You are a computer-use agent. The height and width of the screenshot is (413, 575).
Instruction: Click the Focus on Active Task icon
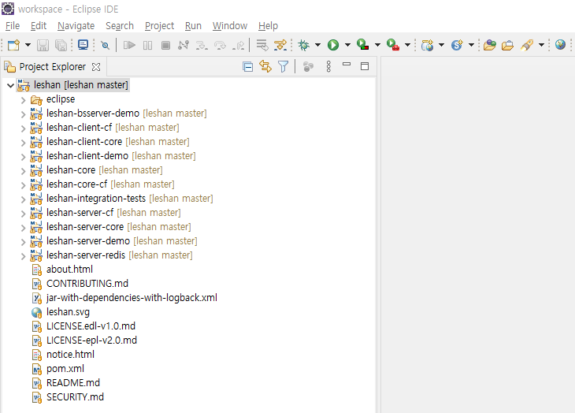point(309,66)
